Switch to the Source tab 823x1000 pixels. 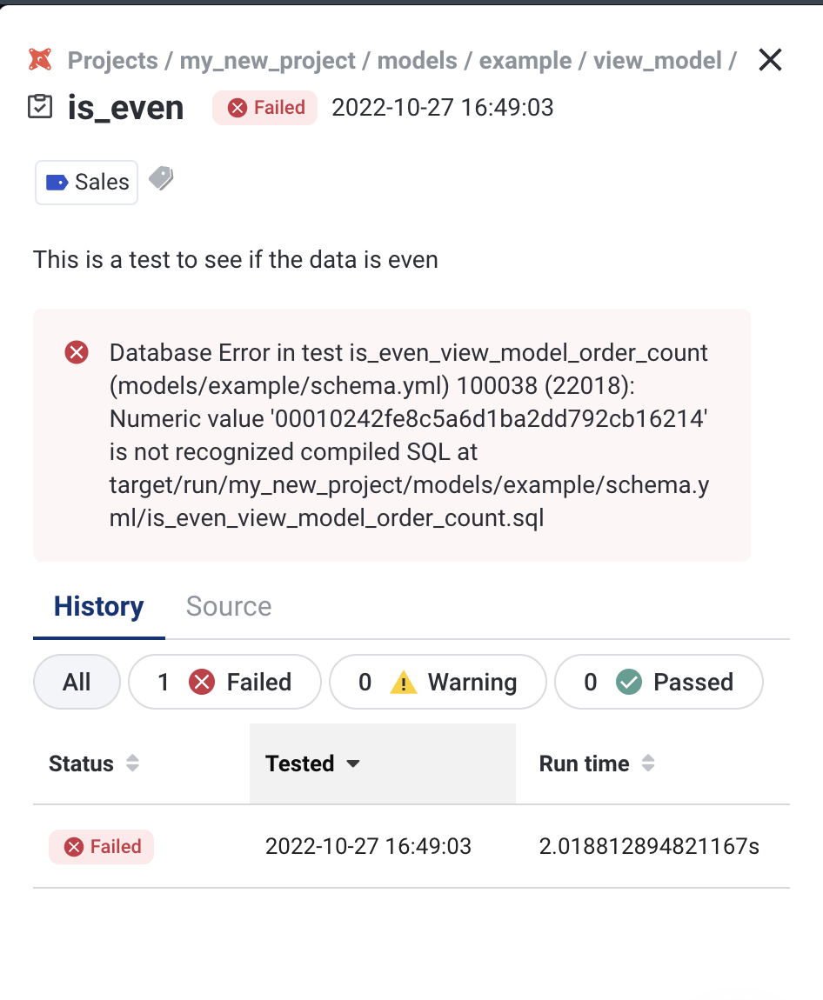pos(229,606)
